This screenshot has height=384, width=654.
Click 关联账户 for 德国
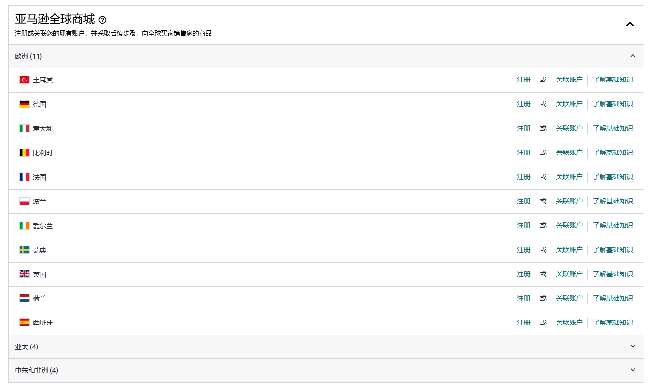(x=569, y=104)
